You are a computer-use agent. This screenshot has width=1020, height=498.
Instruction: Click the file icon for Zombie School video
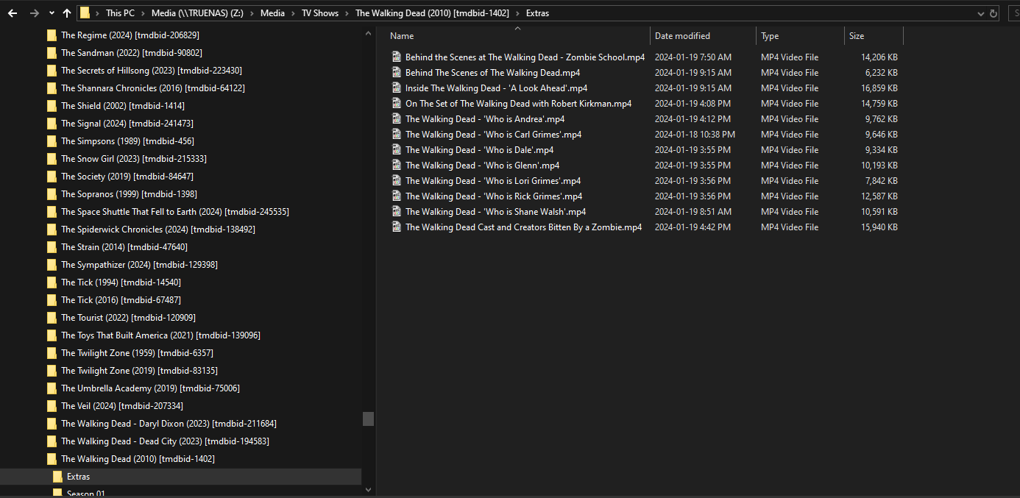(x=397, y=57)
